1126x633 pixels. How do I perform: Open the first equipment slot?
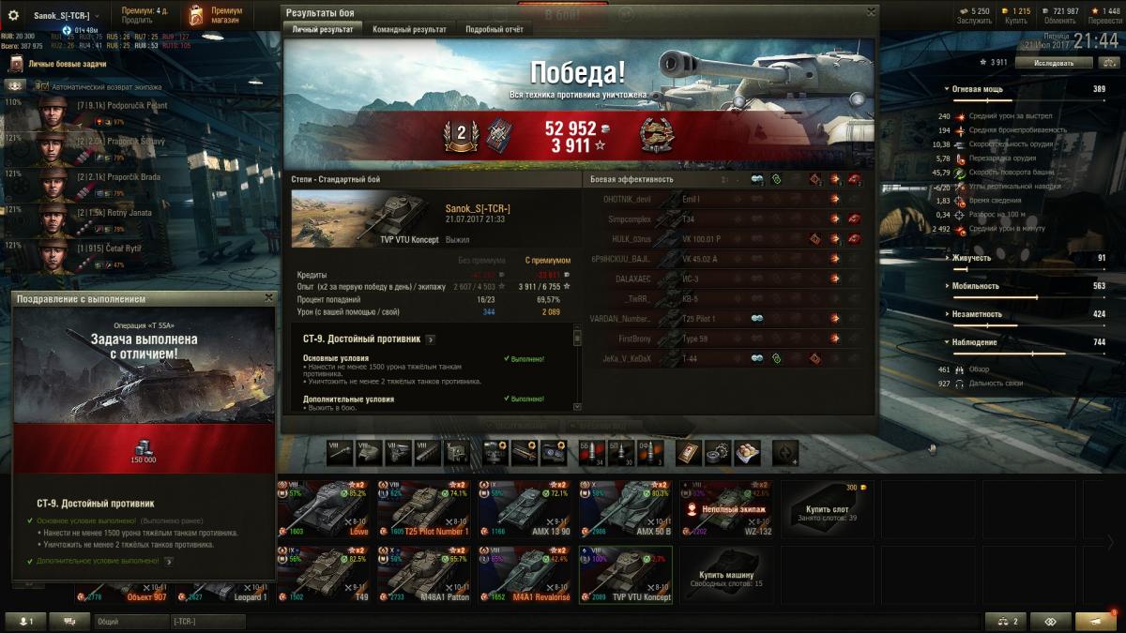[x=495, y=453]
